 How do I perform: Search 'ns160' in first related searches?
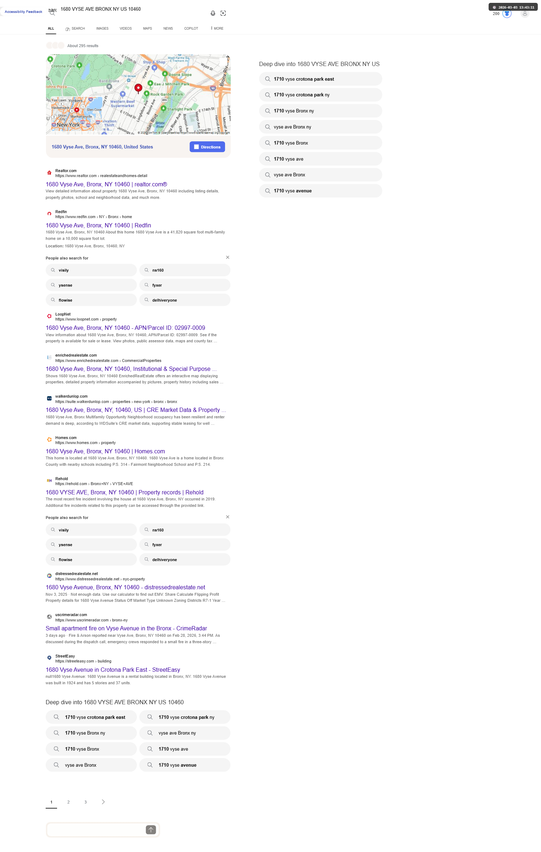[185, 270]
